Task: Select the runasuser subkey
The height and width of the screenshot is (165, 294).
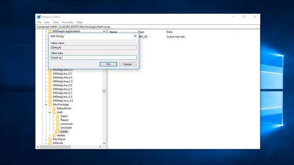Action: [67, 124]
